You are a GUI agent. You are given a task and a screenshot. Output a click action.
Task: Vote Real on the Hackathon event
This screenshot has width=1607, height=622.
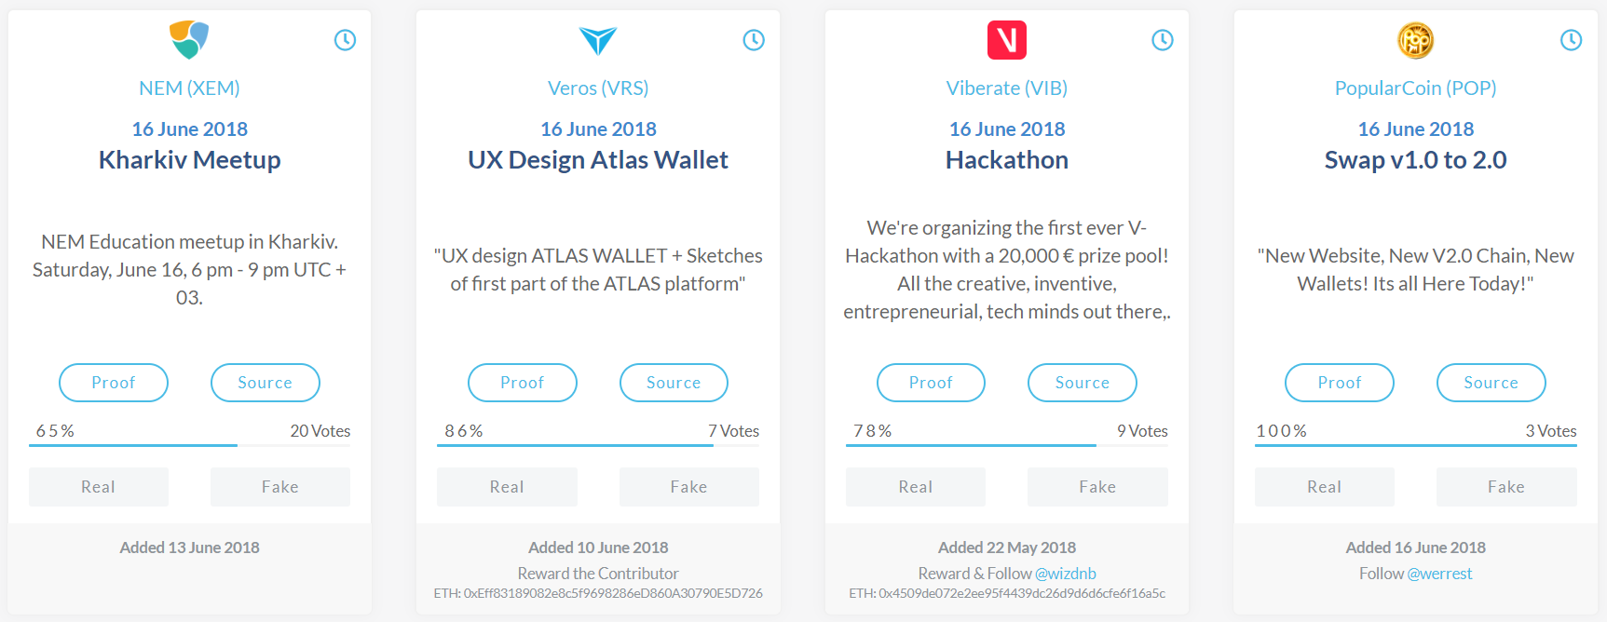915,487
